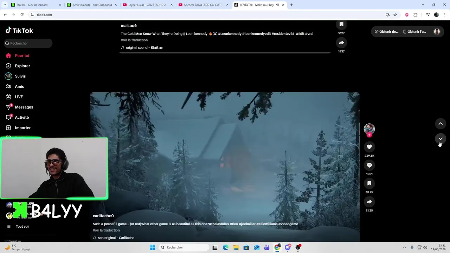
Task: Open the TikTok profile avatar menu
Action: click(437, 32)
